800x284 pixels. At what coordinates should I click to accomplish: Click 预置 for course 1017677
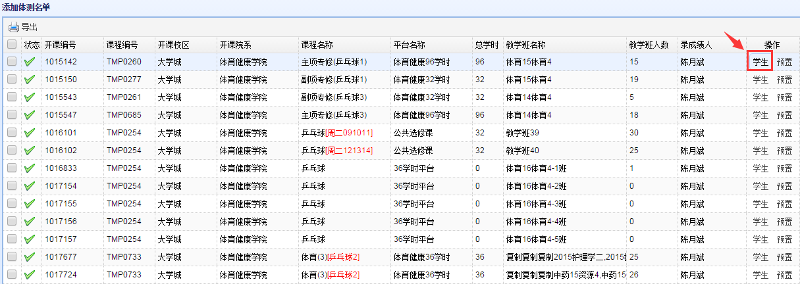(x=784, y=257)
